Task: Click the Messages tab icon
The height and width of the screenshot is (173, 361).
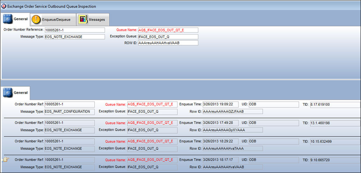Action: click(x=83, y=19)
